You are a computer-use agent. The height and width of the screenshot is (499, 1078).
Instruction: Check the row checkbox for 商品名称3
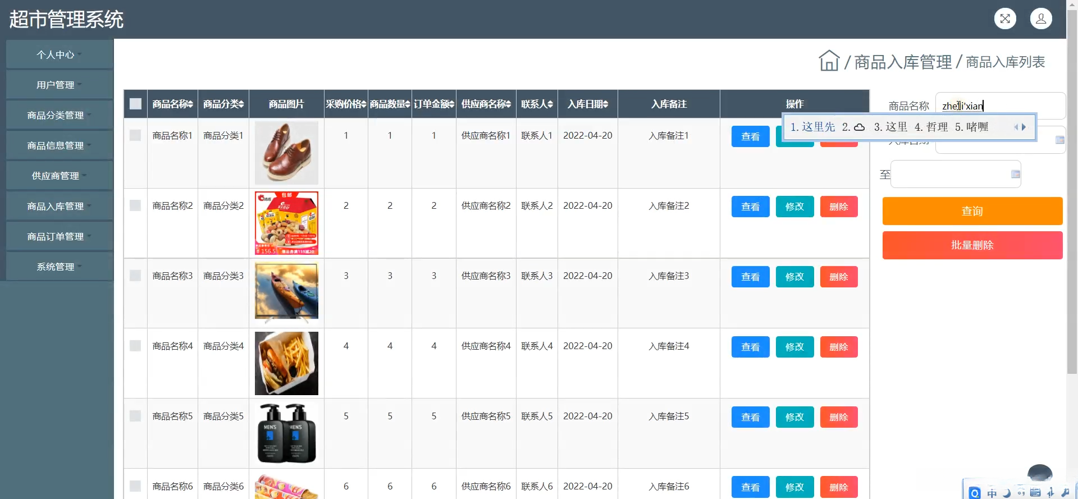click(135, 276)
